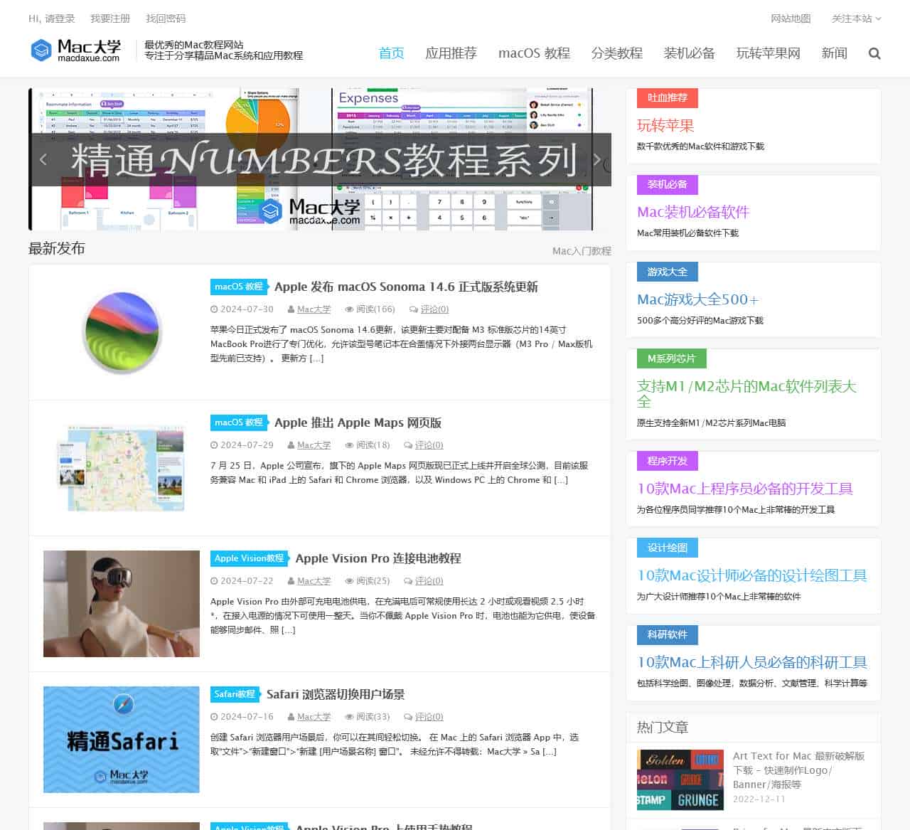Open 应用推荐 navigation menu
Image resolution: width=910 pixels, height=830 pixels.
tap(451, 53)
